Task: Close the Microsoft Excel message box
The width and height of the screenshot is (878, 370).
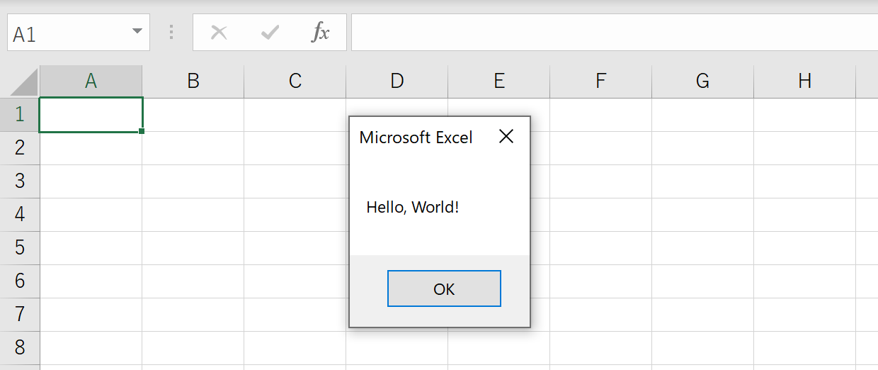Action: (506, 137)
